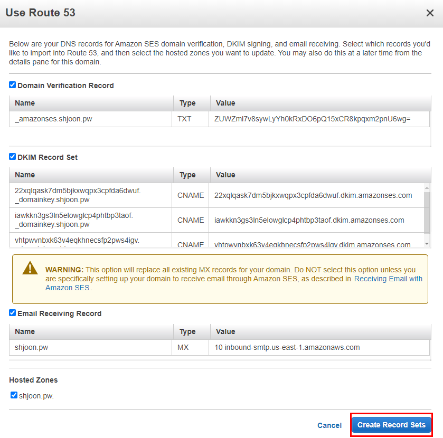Click the yellow warning triangle icon
The height and width of the screenshot is (438, 443).
pos(30,268)
